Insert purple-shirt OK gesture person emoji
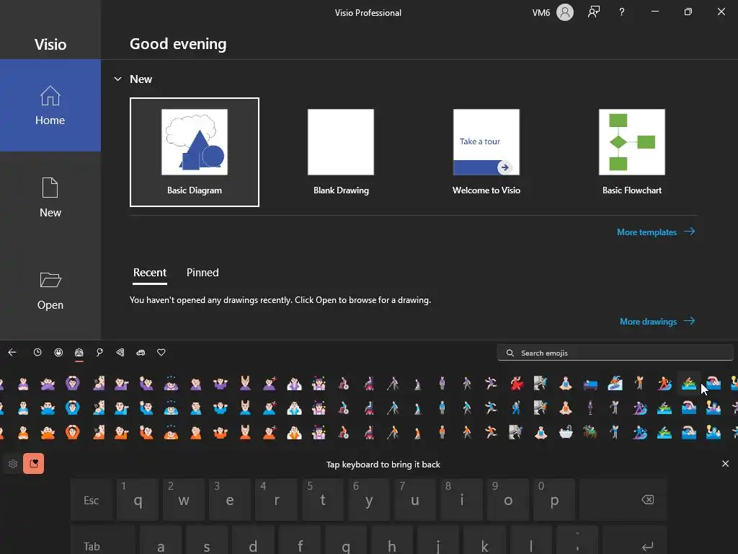The height and width of the screenshot is (554, 738). coord(73,384)
